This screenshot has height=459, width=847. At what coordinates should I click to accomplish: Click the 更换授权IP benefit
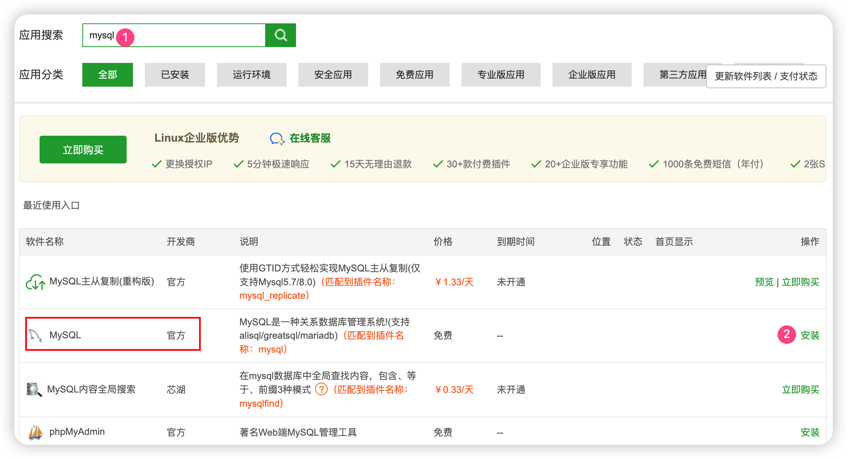(189, 164)
